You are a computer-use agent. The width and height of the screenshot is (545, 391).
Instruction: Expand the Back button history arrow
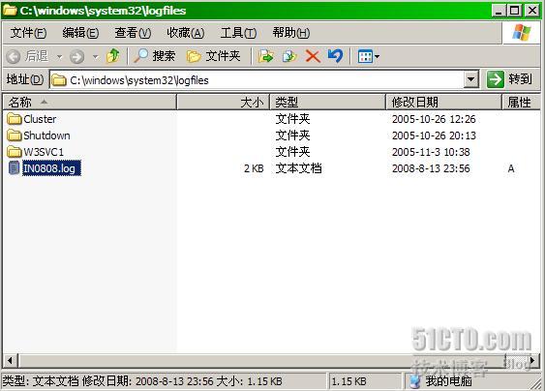pyautogui.click(x=59, y=56)
